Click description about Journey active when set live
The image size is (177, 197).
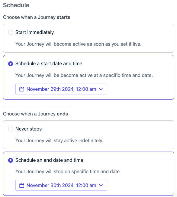point(78,44)
